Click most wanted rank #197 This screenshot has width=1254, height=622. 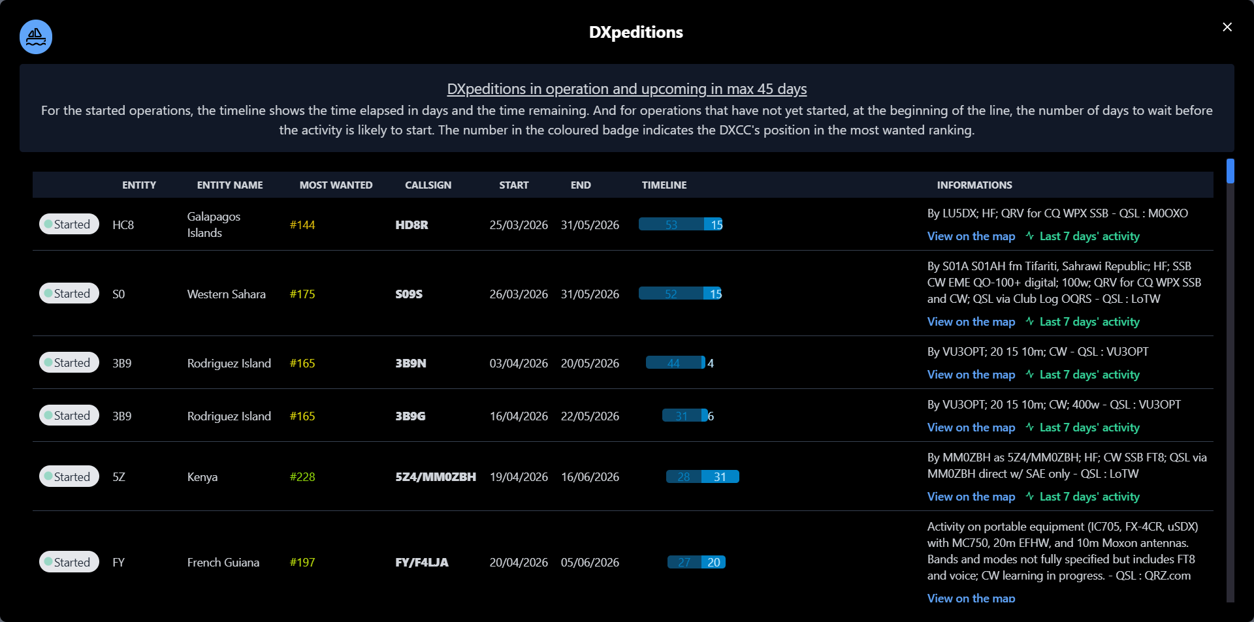302,562
